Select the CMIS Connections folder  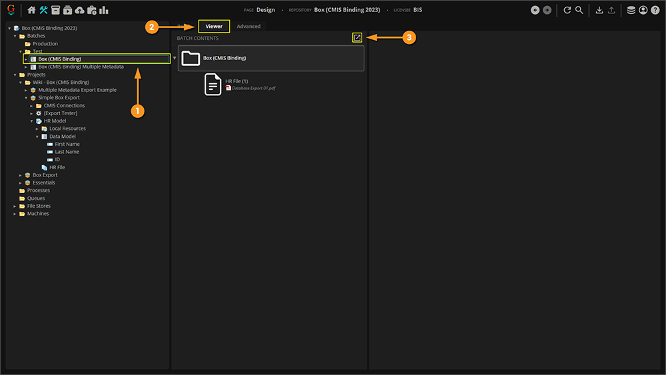click(x=64, y=106)
